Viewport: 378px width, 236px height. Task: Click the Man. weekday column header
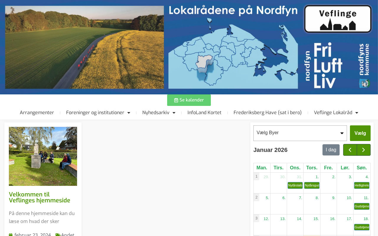[262, 168]
